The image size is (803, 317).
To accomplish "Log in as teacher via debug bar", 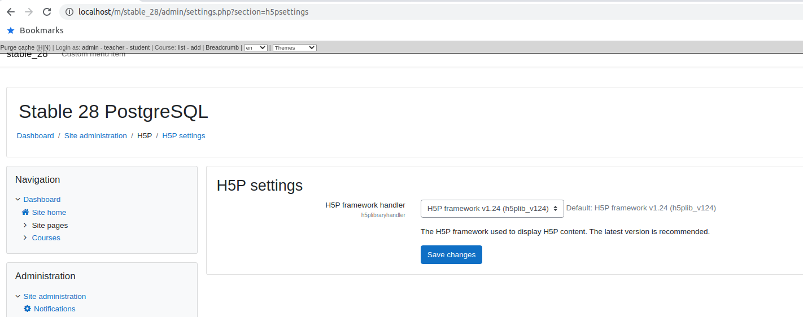I will point(114,47).
